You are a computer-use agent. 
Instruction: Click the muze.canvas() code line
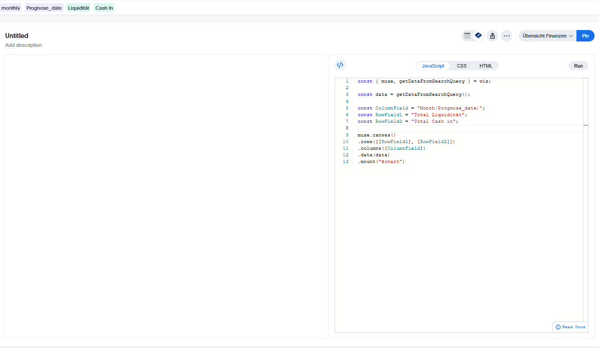(377, 135)
